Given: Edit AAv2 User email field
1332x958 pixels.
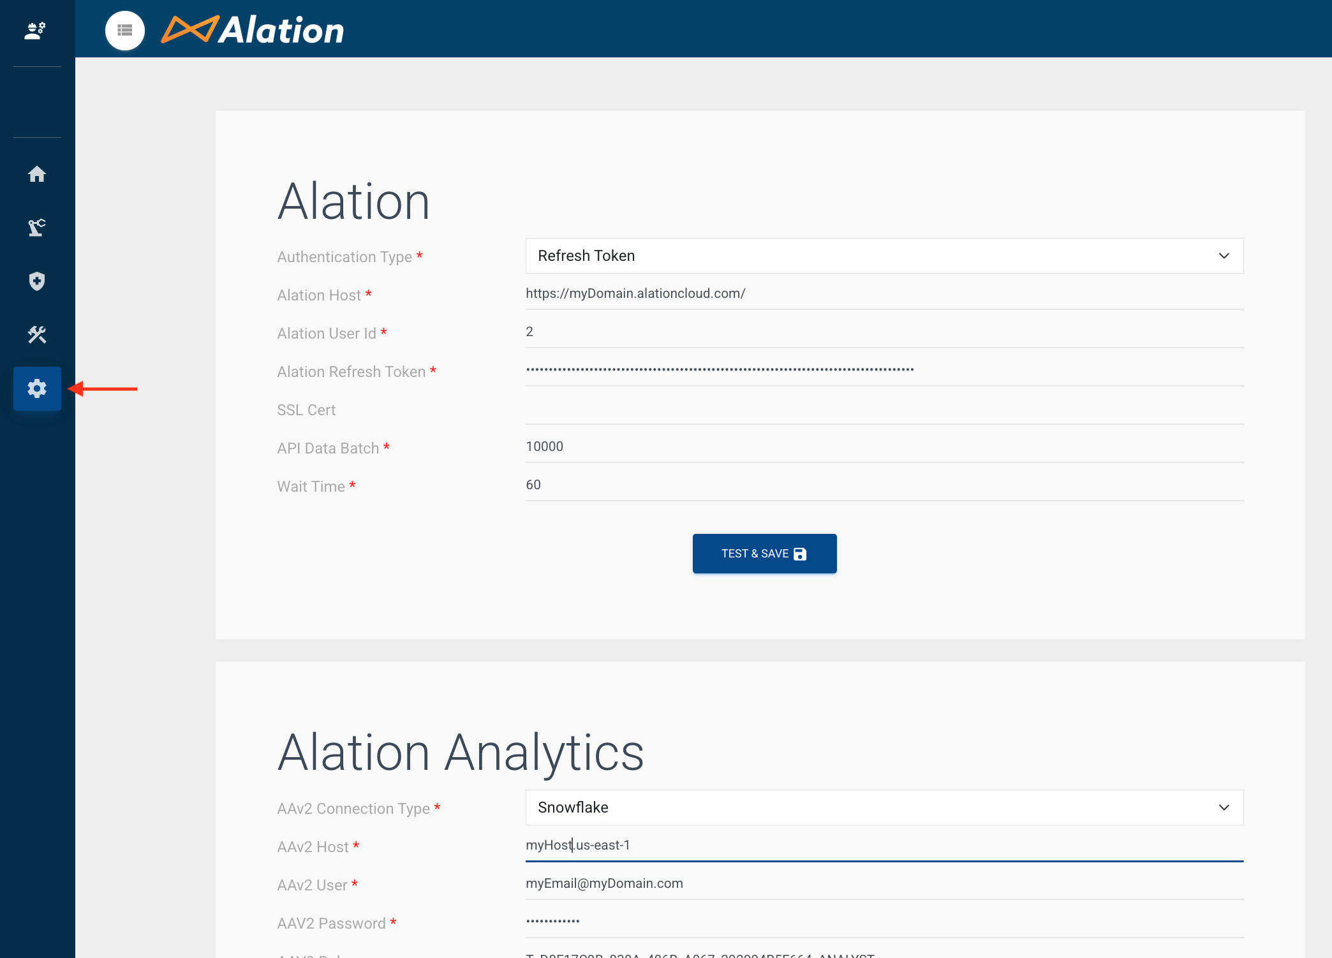Looking at the screenshot, I should [884, 883].
